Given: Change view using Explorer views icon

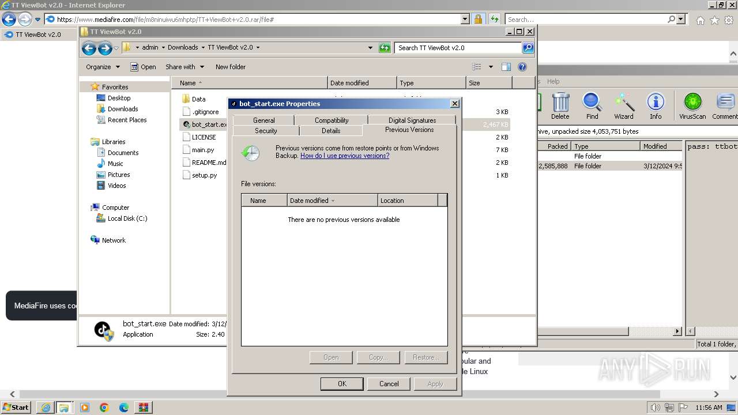Looking at the screenshot, I should click(477, 67).
